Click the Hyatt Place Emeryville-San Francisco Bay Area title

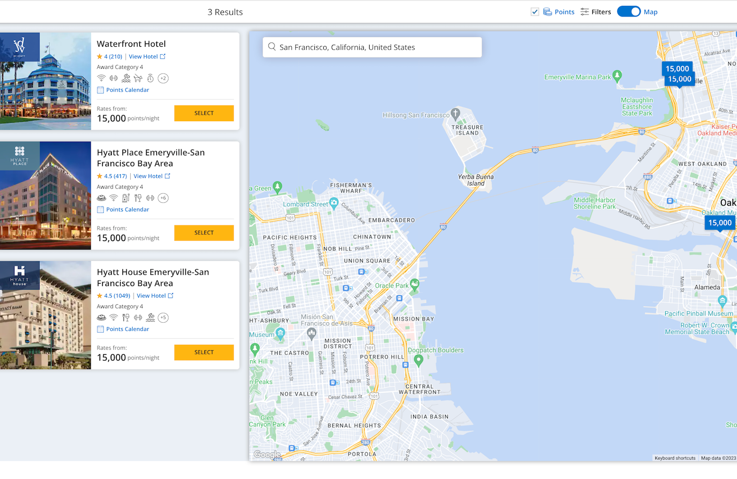151,158
